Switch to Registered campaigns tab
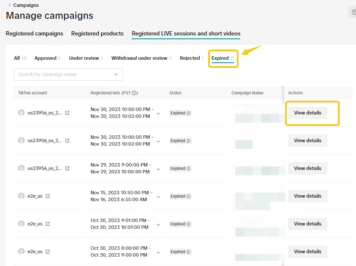 coord(34,34)
